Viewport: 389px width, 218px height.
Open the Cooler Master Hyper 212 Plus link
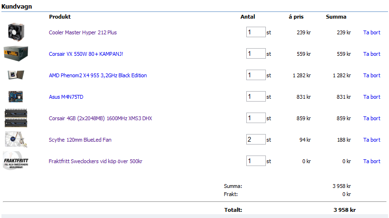tap(83, 32)
